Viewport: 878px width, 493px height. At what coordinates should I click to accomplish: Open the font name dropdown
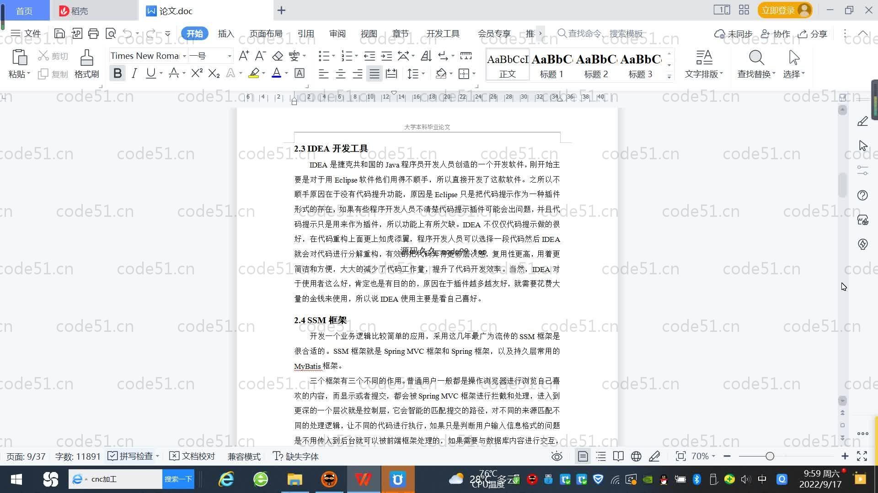click(x=184, y=56)
